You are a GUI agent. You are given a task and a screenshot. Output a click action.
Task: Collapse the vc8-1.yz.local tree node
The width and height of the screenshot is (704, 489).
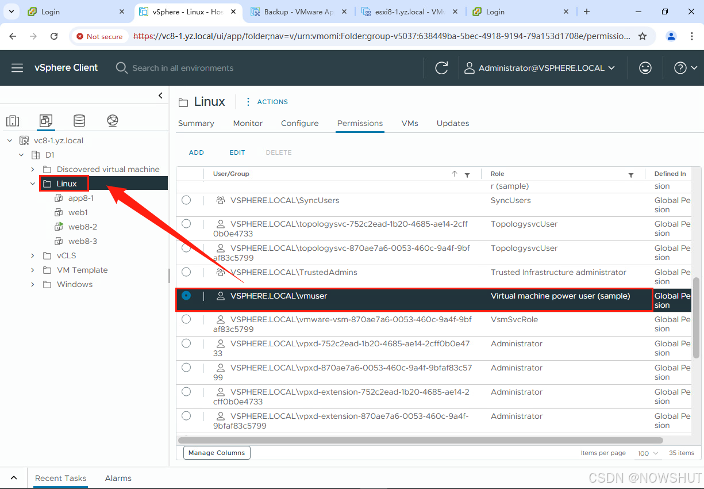pos(10,140)
